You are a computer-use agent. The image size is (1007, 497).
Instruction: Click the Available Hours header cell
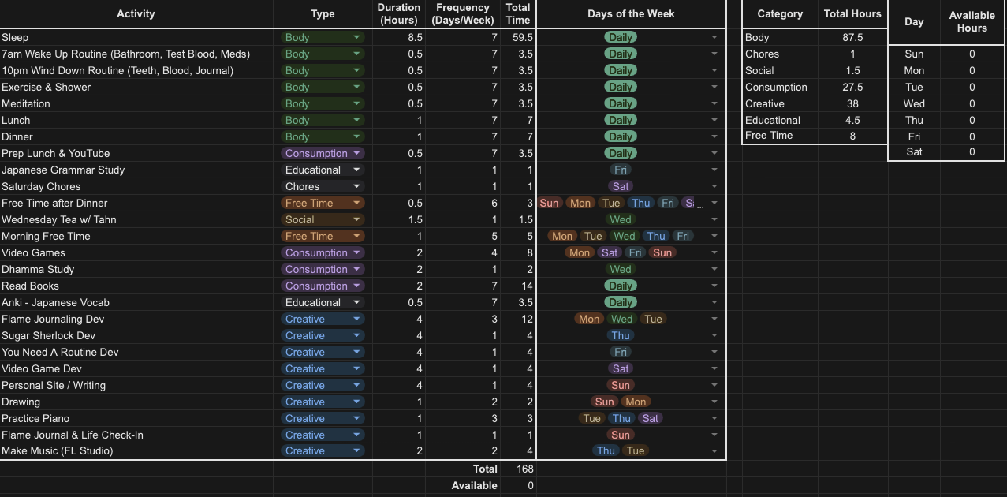coord(972,21)
